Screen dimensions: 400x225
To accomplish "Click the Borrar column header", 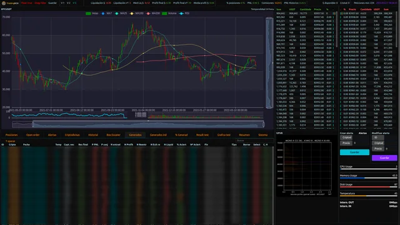I will (x=247, y=144).
